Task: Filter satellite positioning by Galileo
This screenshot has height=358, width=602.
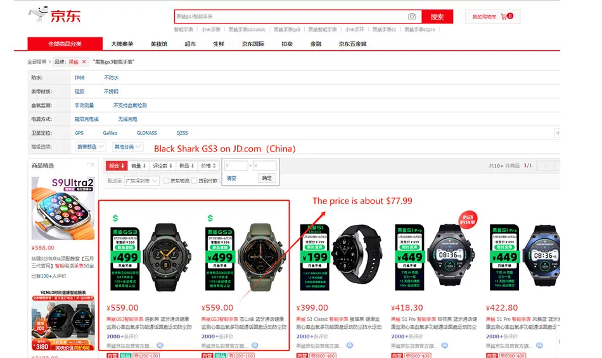Action: click(x=110, y=133)
